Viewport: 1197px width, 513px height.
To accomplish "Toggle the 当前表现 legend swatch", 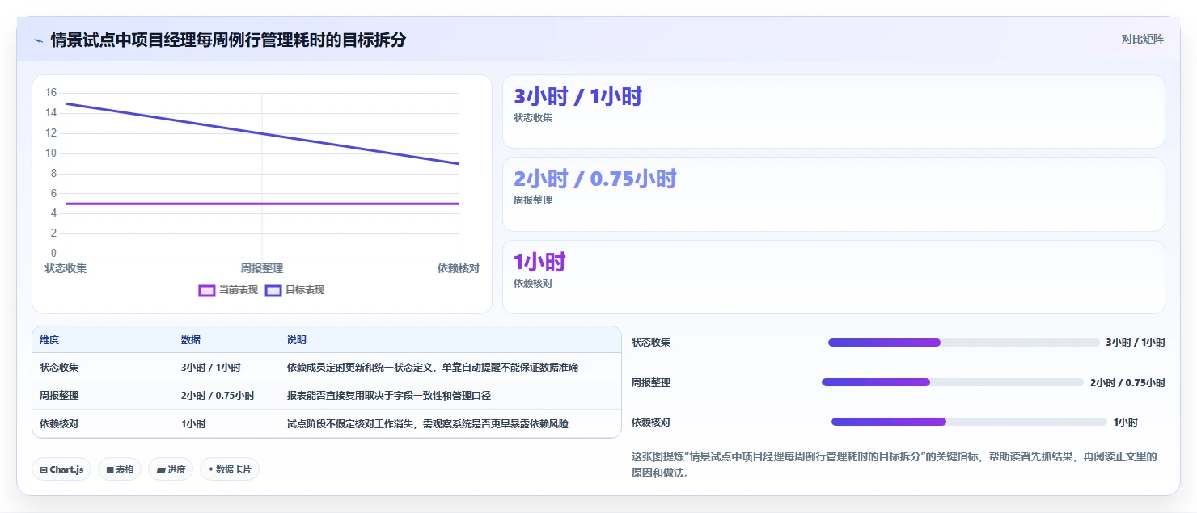I will coord(207,290).
